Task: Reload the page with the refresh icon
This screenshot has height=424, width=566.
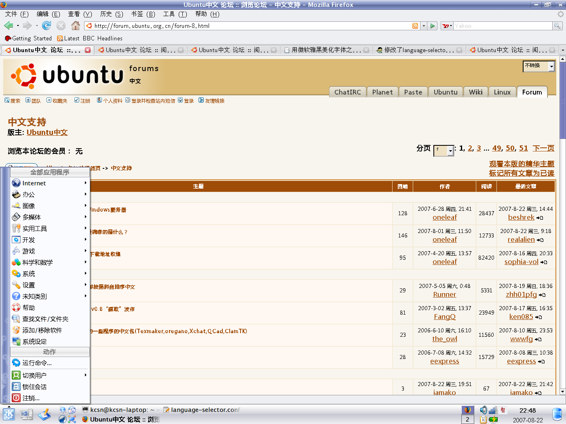Action: (x=46, y=25)
